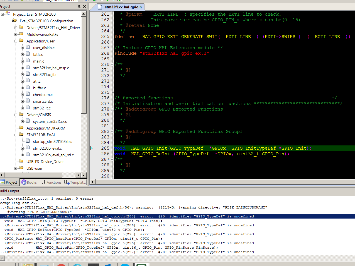Switch to the Books tab
Screen dimensions: 355x266
tap(29, 182)
